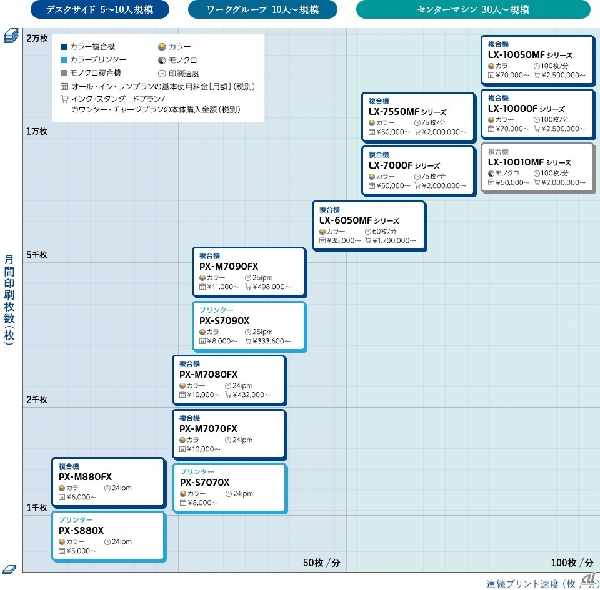Click the 複合機 label on PX-M7080FX card
The height and width of the screenshot is (590, 600).
pyautogui.click(x=189, y=364)
